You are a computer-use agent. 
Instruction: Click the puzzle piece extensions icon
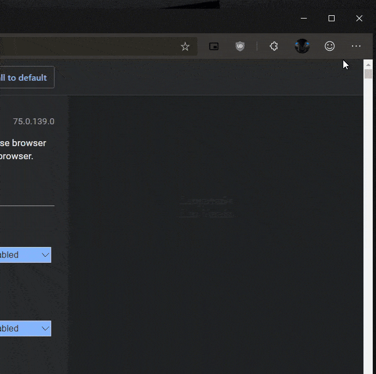click(274, 47)
